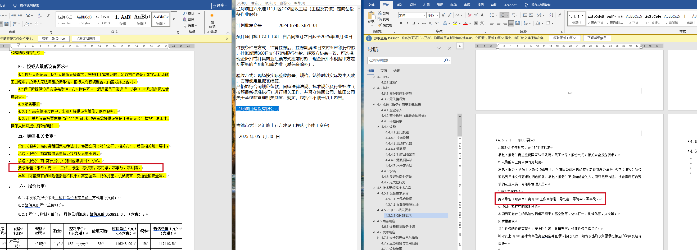Click the grow font size icon
The width and height of the screenshot is (697, 250).
443,15
